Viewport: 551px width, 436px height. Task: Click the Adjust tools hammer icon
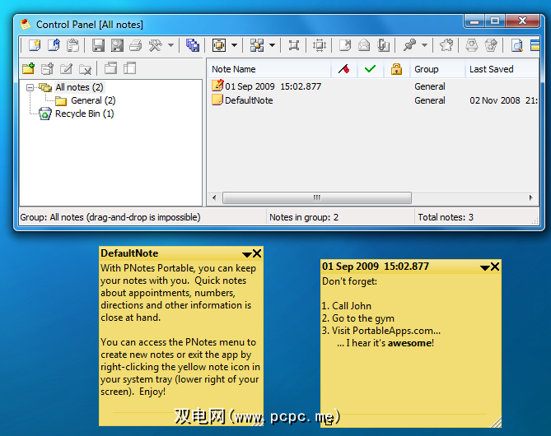click(155, 45)
